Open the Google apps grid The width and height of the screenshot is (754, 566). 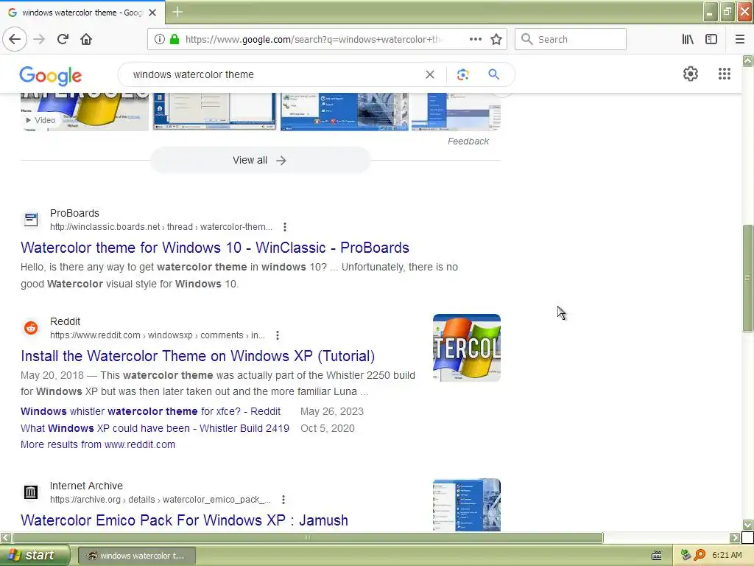pos(725,74)
